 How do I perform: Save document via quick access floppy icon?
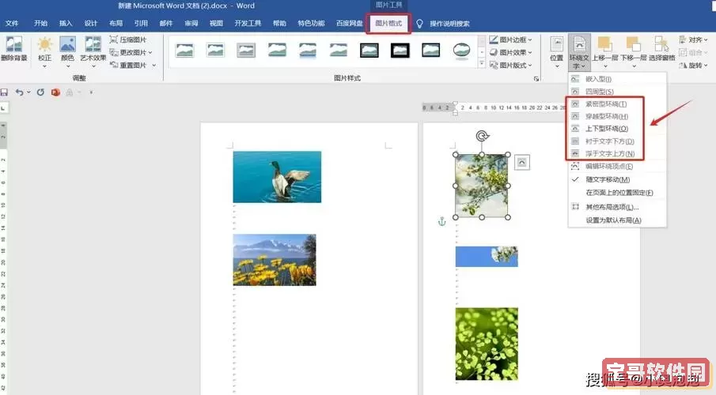[4, 92]
